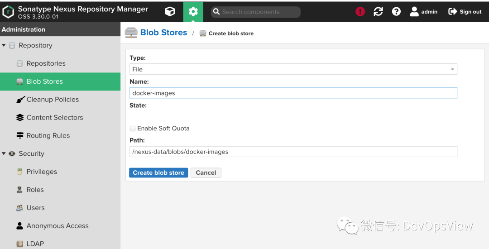Click the Name field containing docker-images

tap(293, 93)
